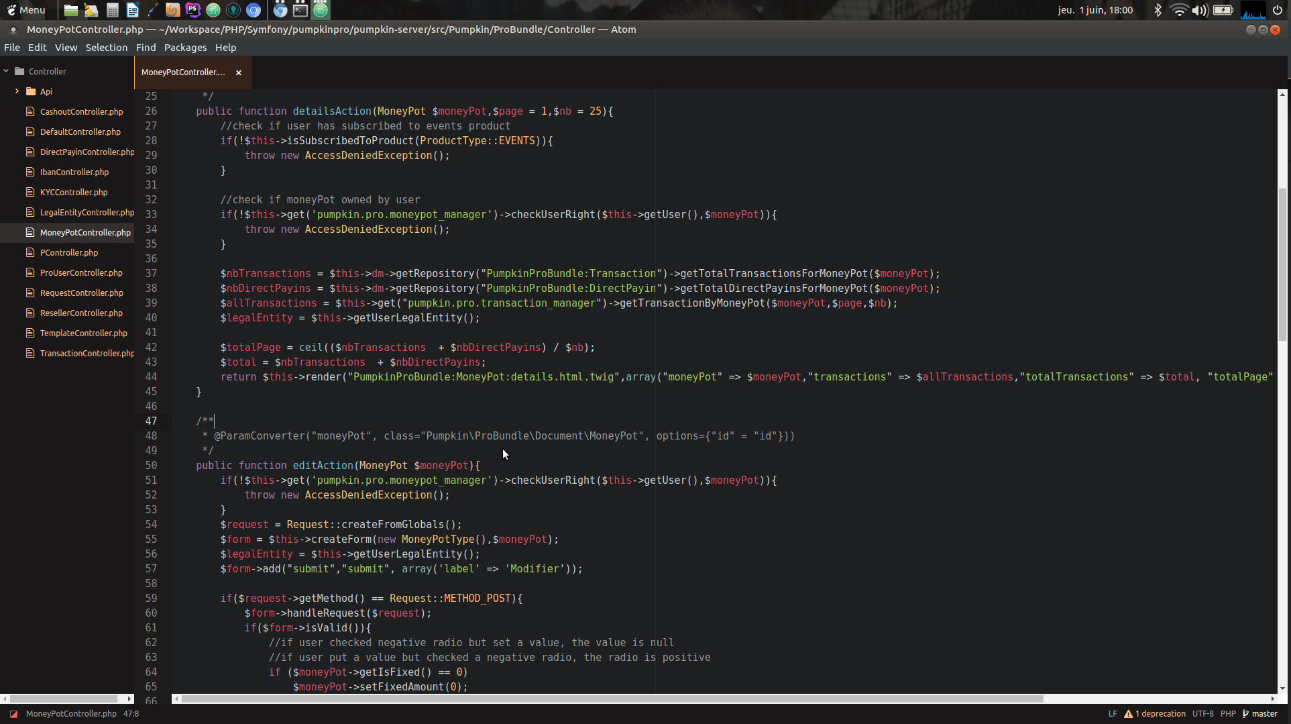Change the PHP grammar selector
The height and width of the screenshot is (724, 1291).
coord(1228,714)
